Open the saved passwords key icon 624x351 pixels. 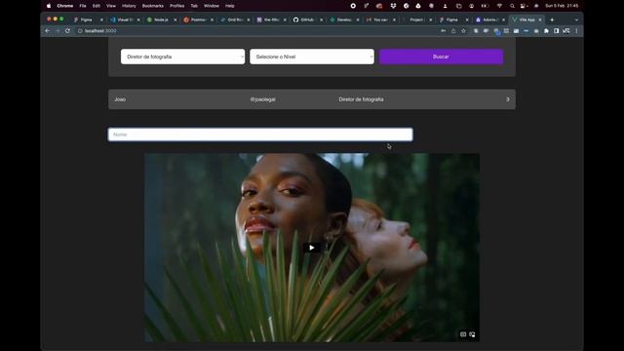(443, 30)
